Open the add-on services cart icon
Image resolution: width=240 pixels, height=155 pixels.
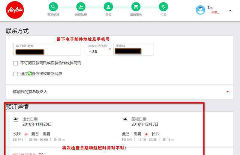click(136, 7)
